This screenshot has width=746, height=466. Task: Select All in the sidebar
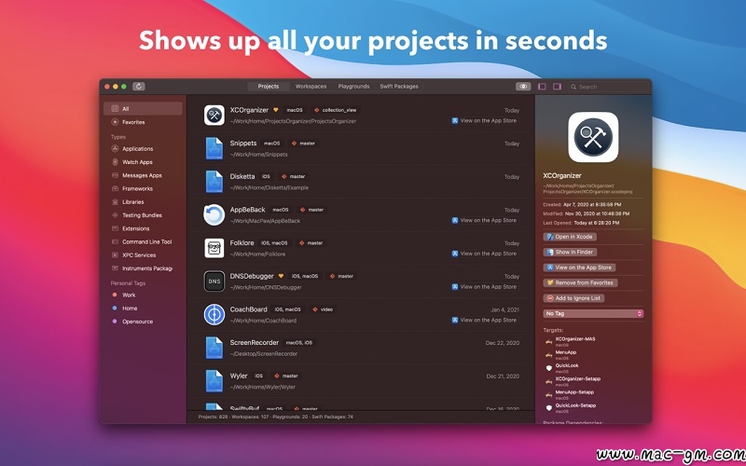(x=143, y=108)
